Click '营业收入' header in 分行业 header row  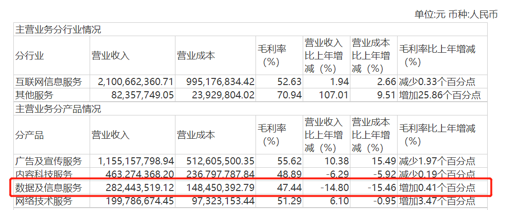pos(111,56)
